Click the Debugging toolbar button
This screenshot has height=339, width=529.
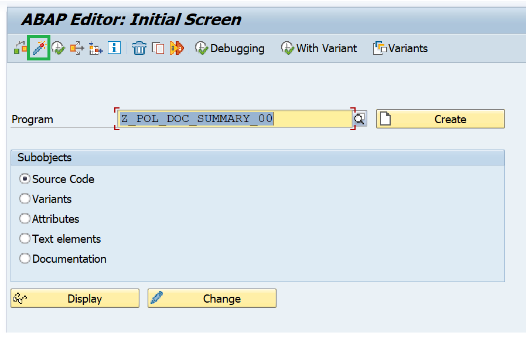click(x=230, y=48)
